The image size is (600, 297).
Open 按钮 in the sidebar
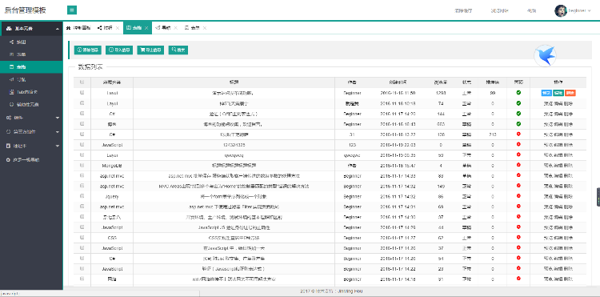(x=31, y=42)
